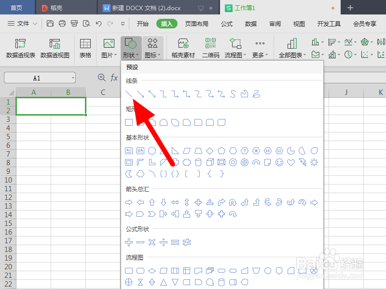
Task: Expand the 流程图 flowchart dropdown
Action: [x=235, y=48]
